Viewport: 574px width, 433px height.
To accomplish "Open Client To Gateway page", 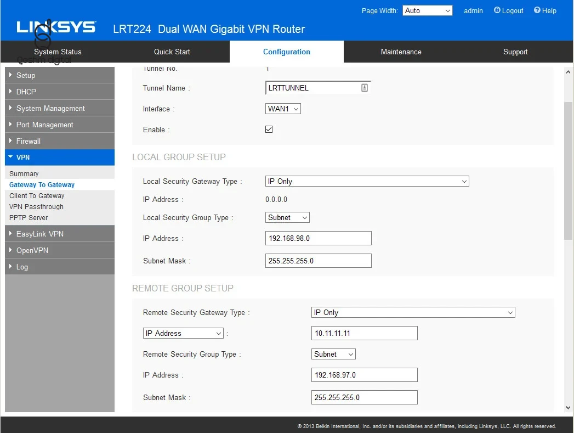I will point(37,195).
